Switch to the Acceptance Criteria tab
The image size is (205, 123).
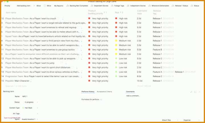[x=104, y=92]
